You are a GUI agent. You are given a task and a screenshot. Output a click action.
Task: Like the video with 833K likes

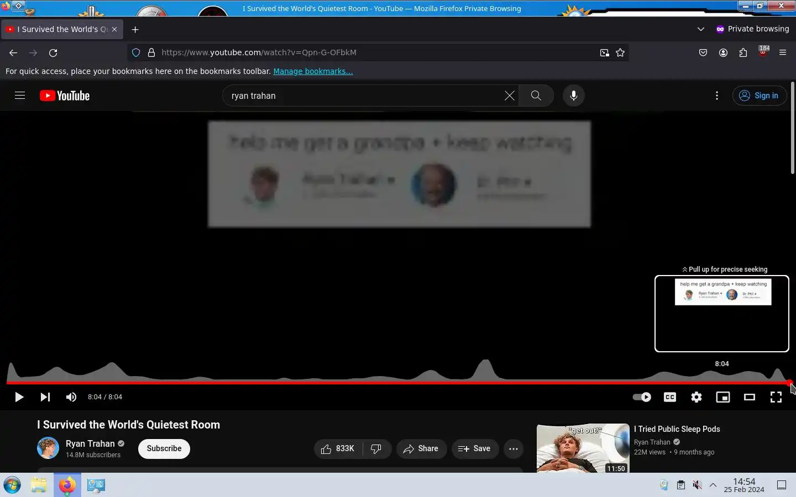338,448
